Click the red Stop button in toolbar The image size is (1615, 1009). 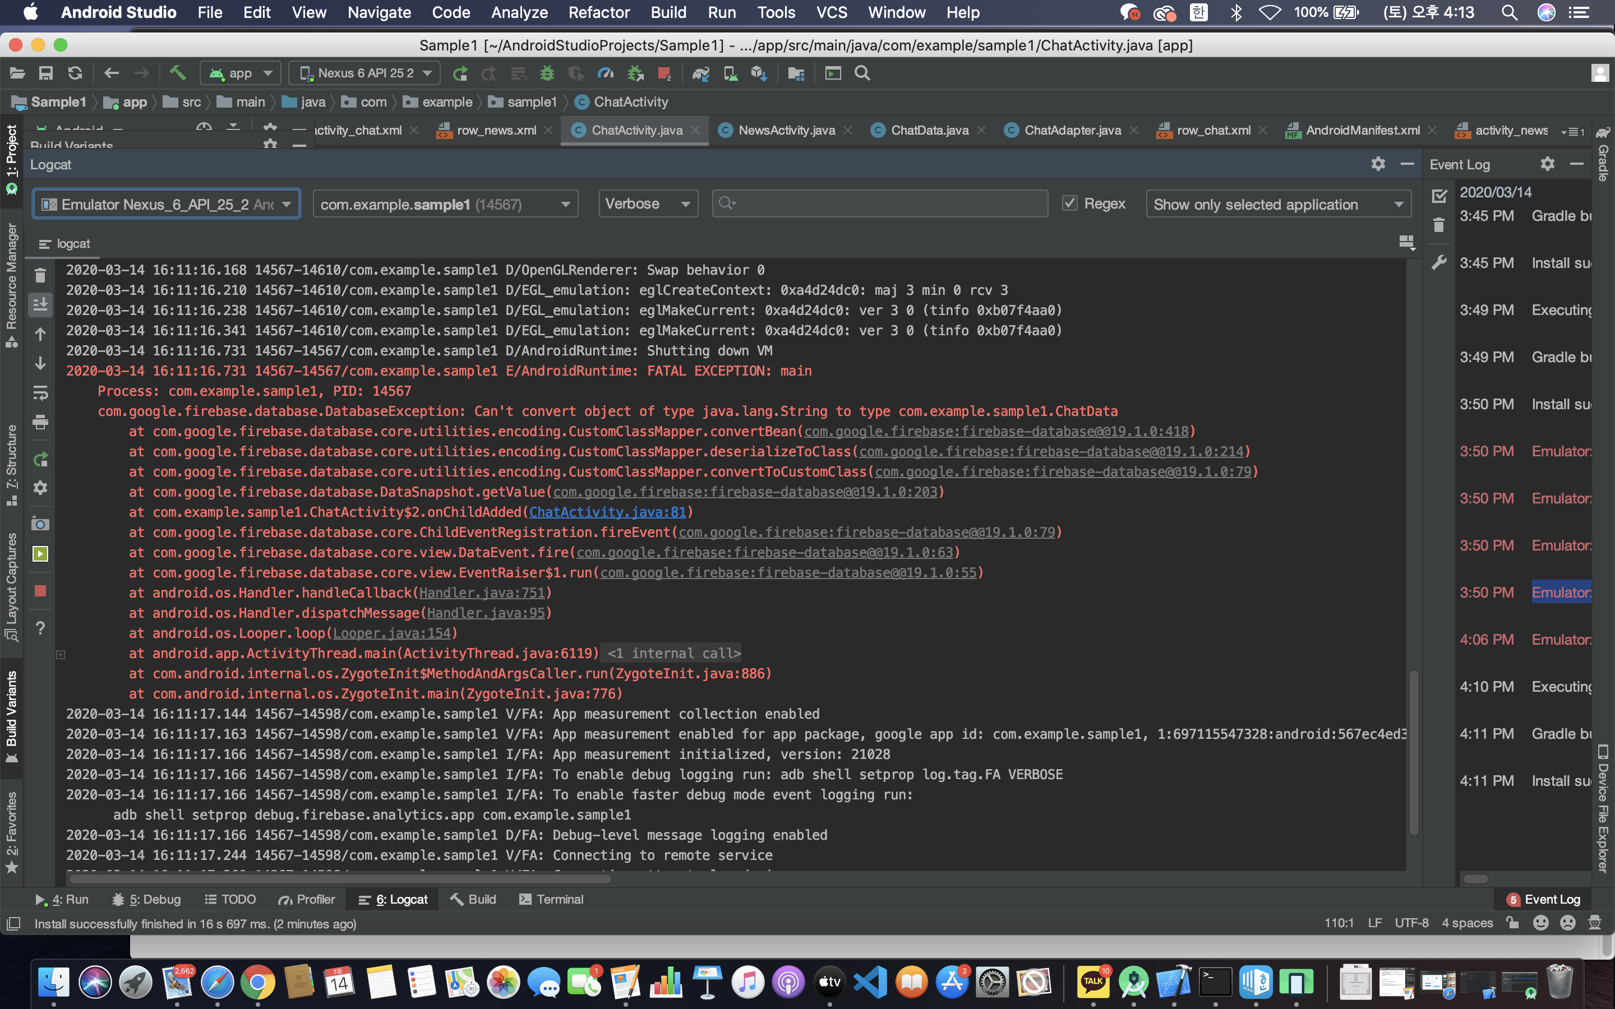pos(663,73)
